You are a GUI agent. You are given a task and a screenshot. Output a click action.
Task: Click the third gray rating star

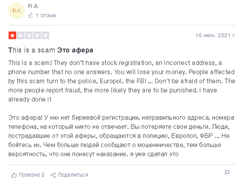click(x=29, y=36)
